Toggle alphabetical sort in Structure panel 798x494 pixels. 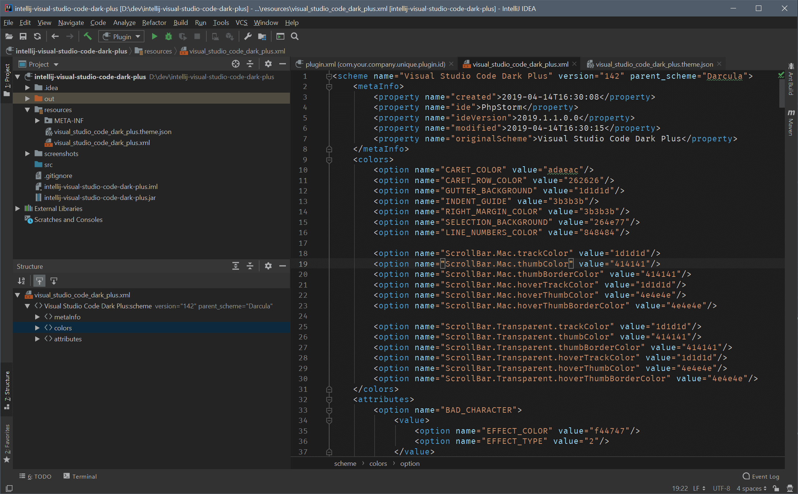pos(21,281)
